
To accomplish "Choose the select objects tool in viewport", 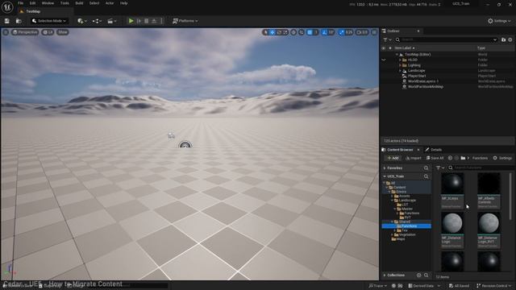I will point(266,32).
